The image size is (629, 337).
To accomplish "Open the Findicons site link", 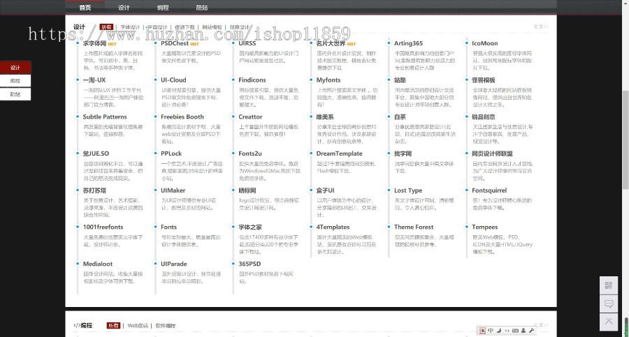I will [252, 80].
